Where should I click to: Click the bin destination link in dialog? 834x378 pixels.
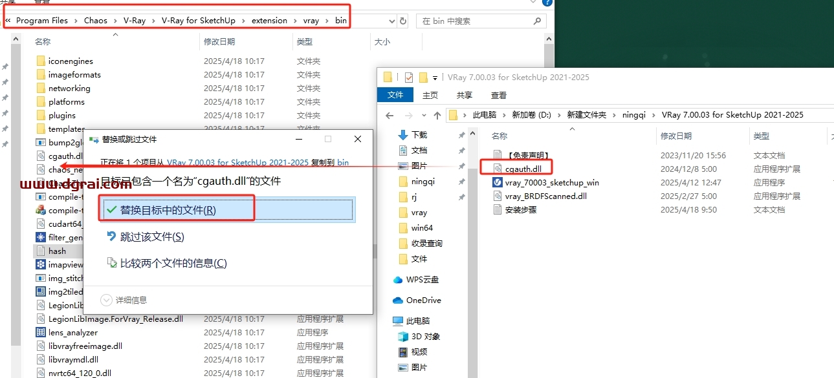pyautogui.click(x=343, y=163)
